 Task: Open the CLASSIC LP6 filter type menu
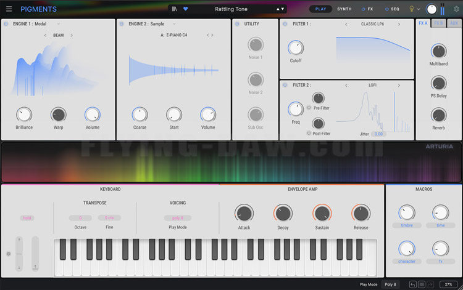[x=372, y=24]
